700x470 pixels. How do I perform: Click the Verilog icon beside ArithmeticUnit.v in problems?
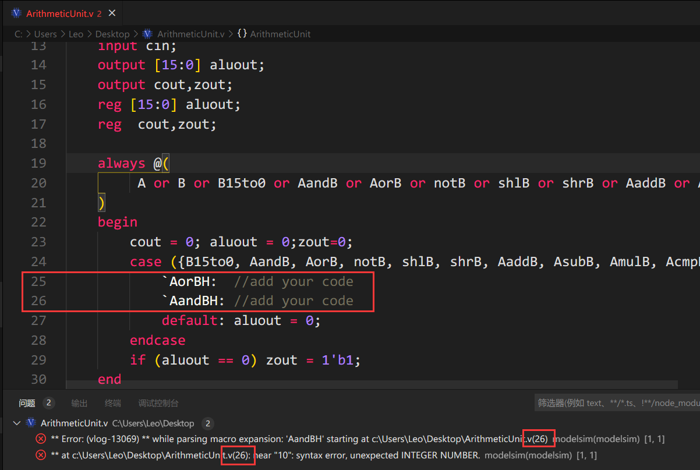[x=31, y=423]
